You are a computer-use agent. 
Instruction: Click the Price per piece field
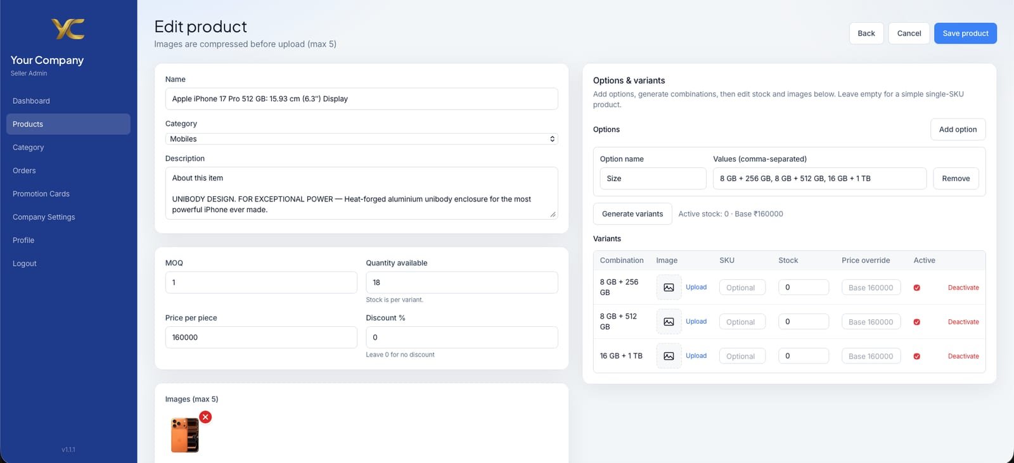tap(261, 338)
